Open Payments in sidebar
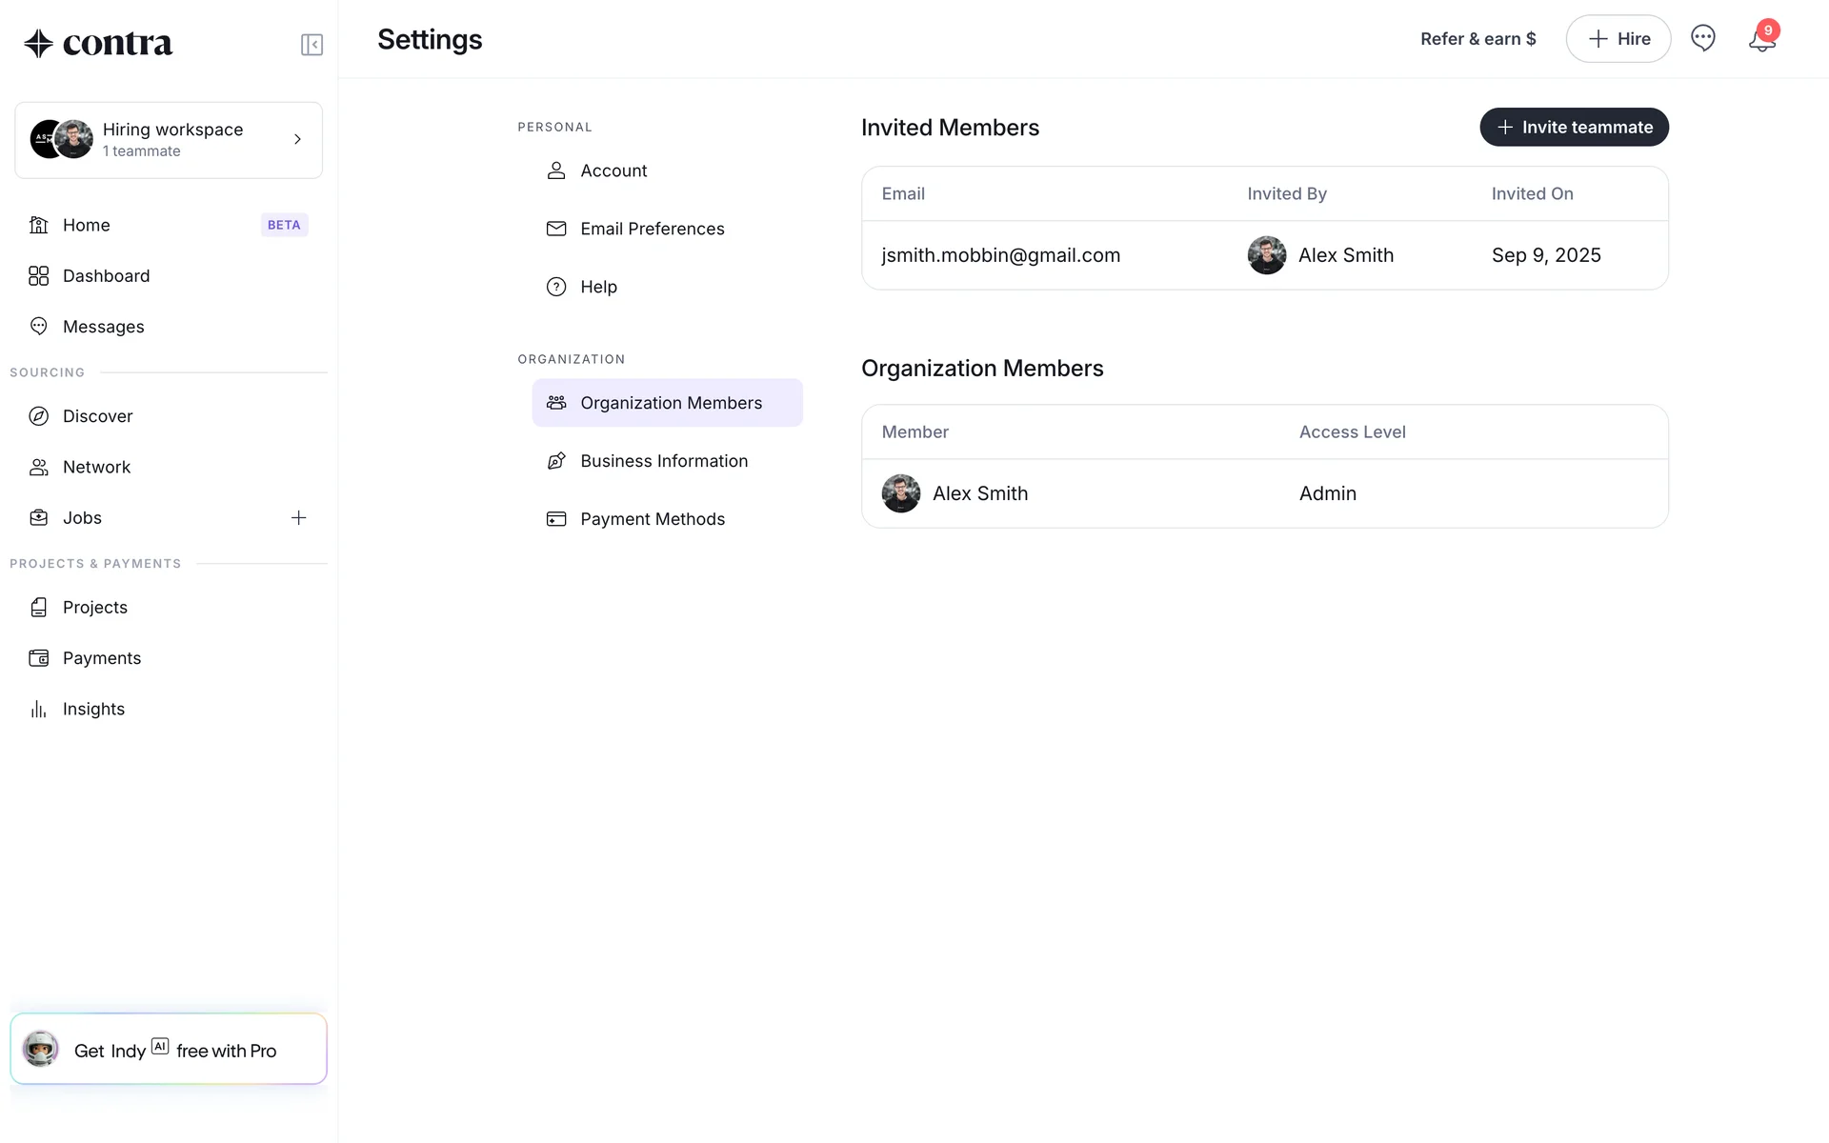 coord(101,658)
